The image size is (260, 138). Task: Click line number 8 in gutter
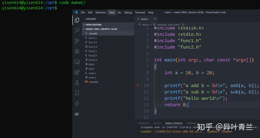click(147, 73)
